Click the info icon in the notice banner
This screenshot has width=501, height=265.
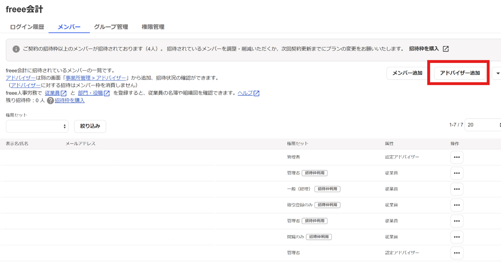pyautogui.click(x=16, y=49)
